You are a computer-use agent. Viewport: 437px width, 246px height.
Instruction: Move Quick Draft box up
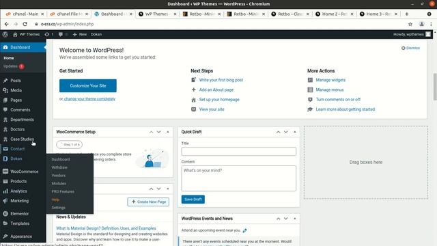click(278, 132)
